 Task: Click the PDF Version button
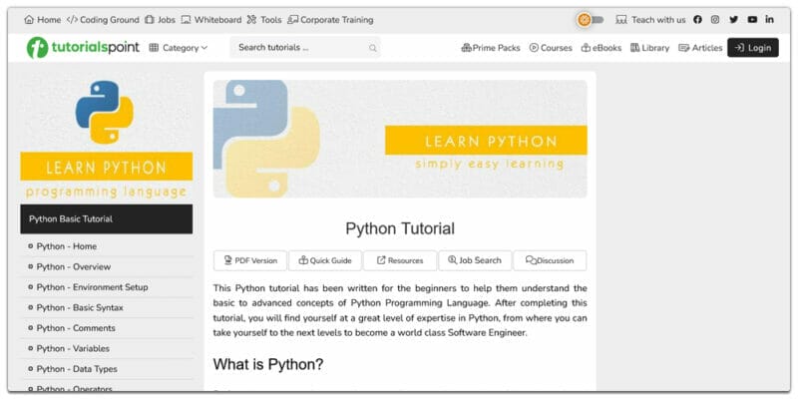pos(250,260)
